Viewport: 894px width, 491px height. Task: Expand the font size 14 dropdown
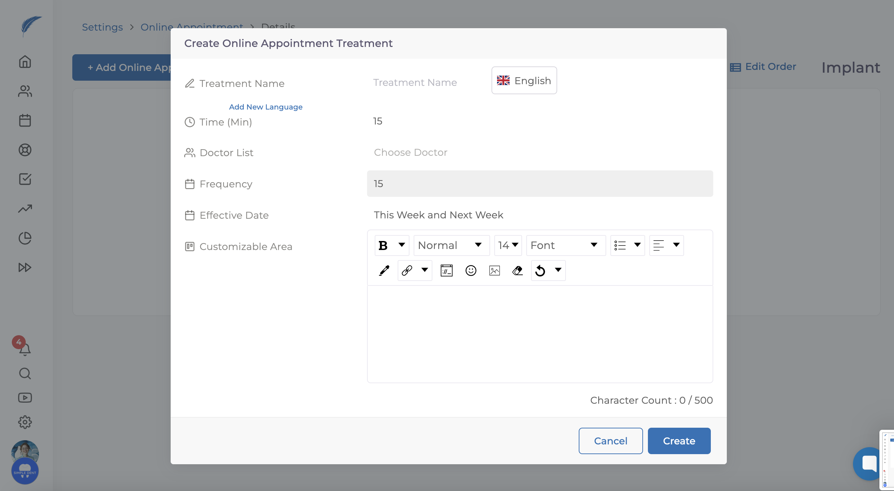[x=508, y=245]
